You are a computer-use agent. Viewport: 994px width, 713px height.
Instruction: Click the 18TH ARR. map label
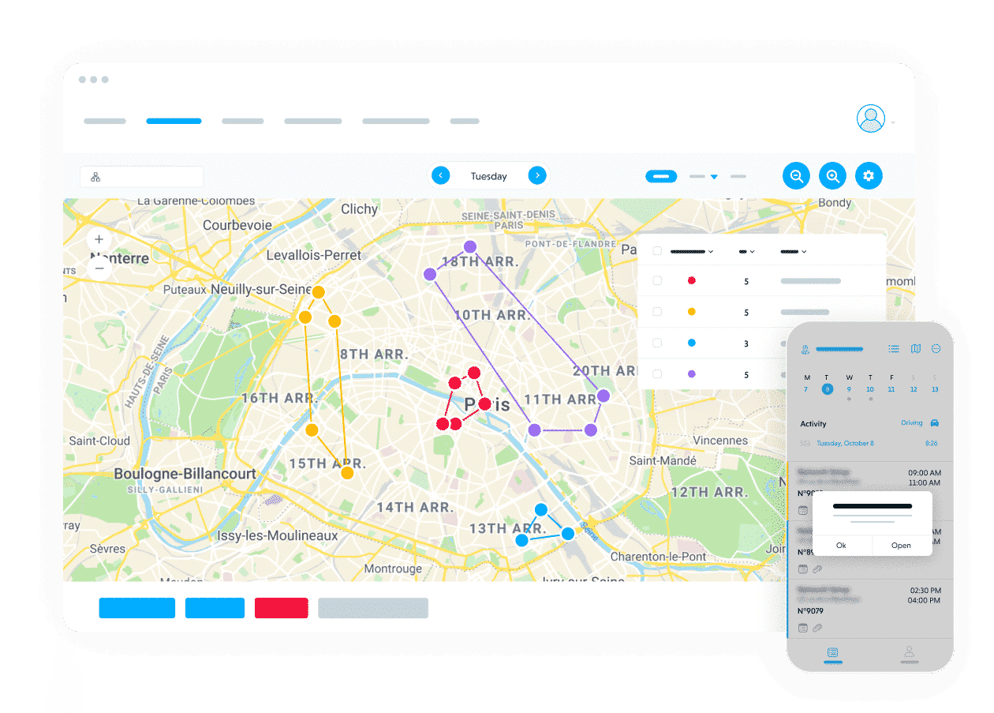(x=480, y=261)
